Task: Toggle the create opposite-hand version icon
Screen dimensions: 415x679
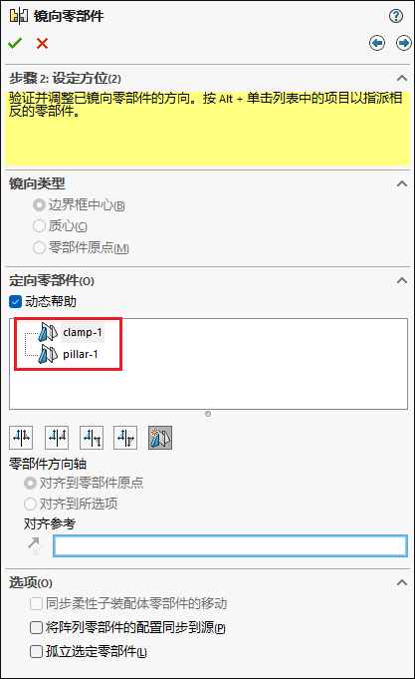Action: click(x=160, y=438)
